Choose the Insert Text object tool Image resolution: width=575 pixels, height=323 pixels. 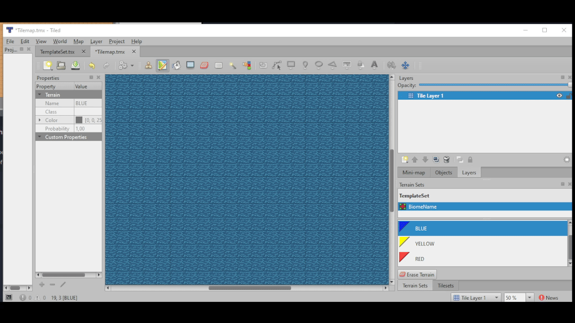click(x=374, y=65)
